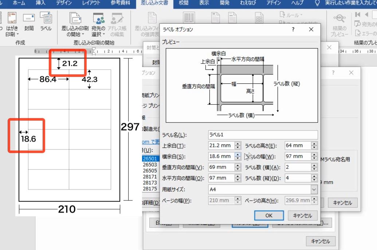
Task: Click キャンセル in the label options dialog
Action: coord(303,215)
